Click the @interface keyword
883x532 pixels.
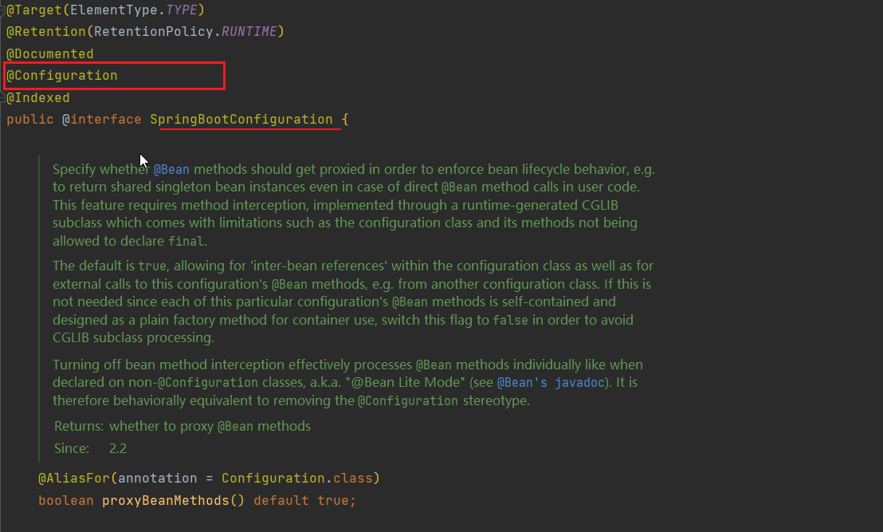[101, 120]
